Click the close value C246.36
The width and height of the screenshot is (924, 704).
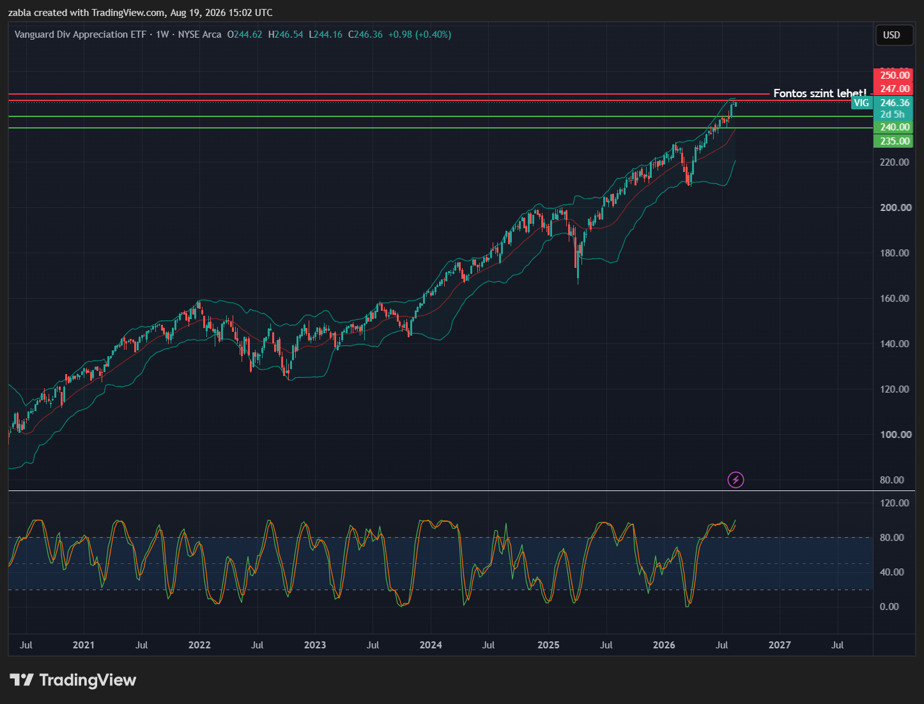(366, 35)
